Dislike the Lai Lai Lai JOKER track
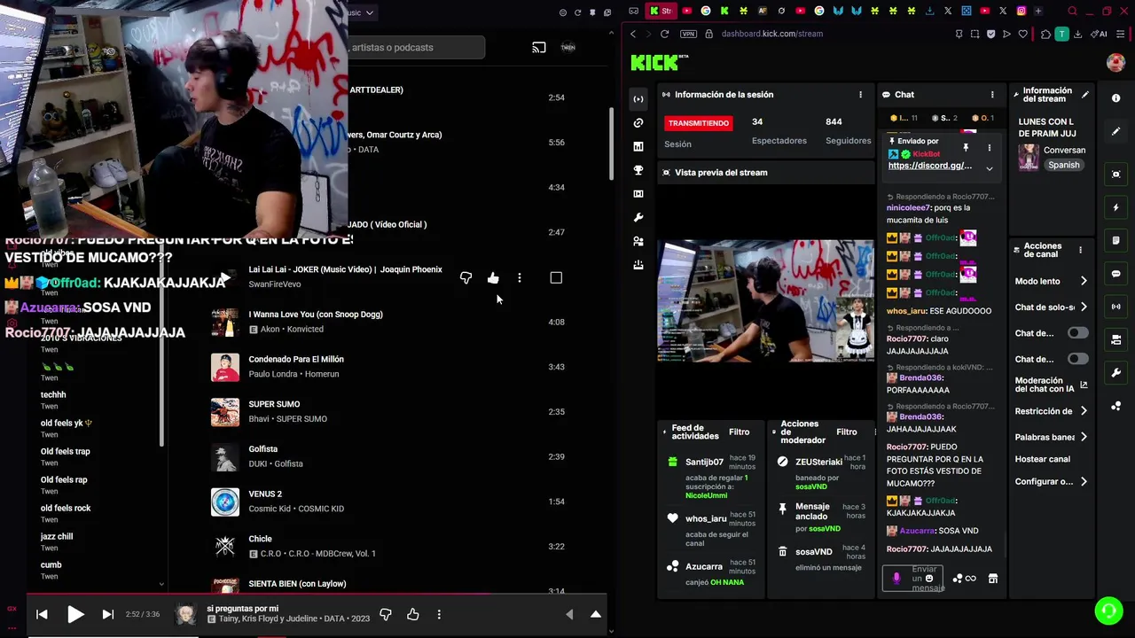1135x638 pixels. pyautogui.click(x=466, y=278)
